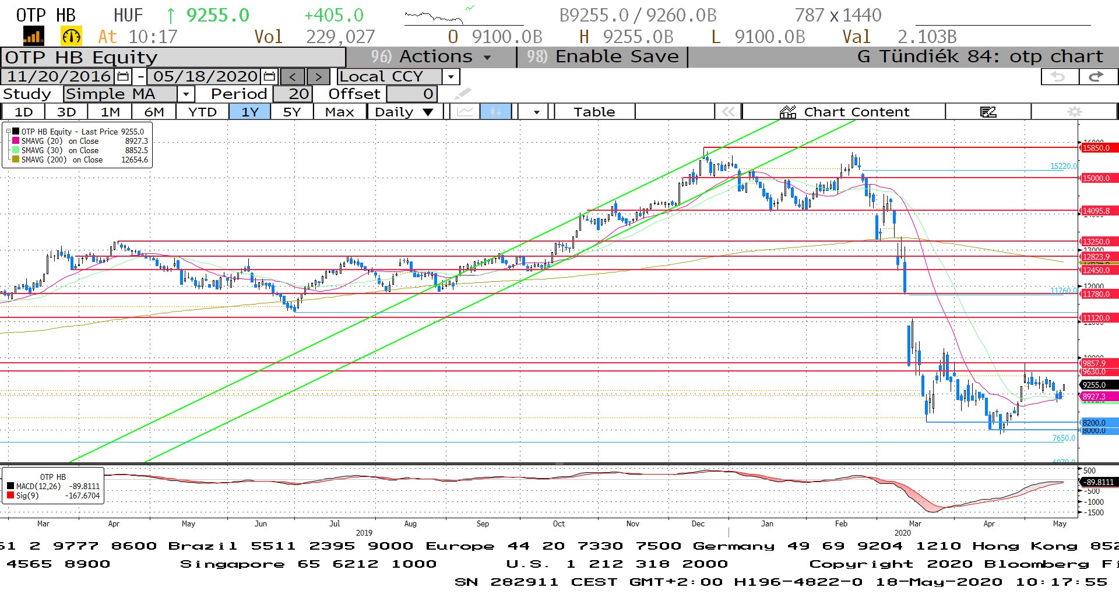Collapse the OTP HB Equity legend tree

click(8, 132)
